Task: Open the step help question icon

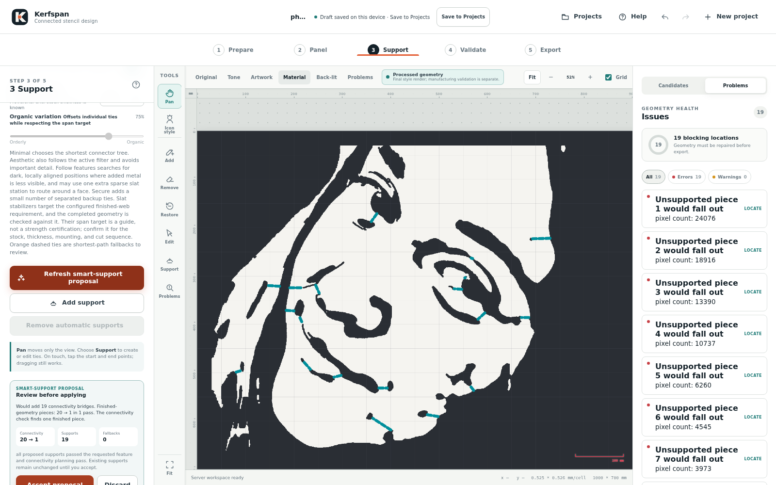Action: (x=136, y=84)
